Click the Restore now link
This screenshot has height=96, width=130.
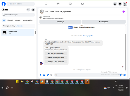[19, 26]
